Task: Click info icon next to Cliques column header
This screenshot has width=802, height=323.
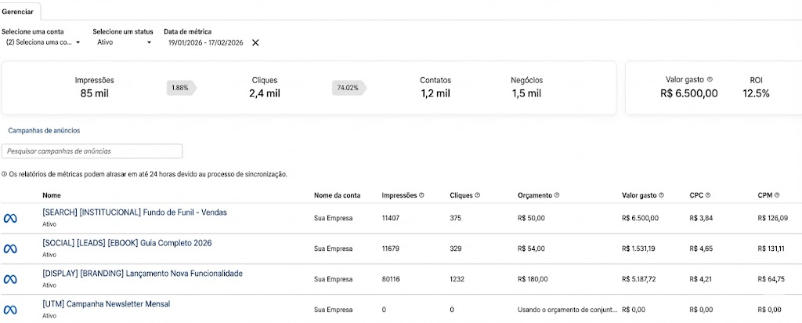Action: pyautogui.click(x=478, y=195)
